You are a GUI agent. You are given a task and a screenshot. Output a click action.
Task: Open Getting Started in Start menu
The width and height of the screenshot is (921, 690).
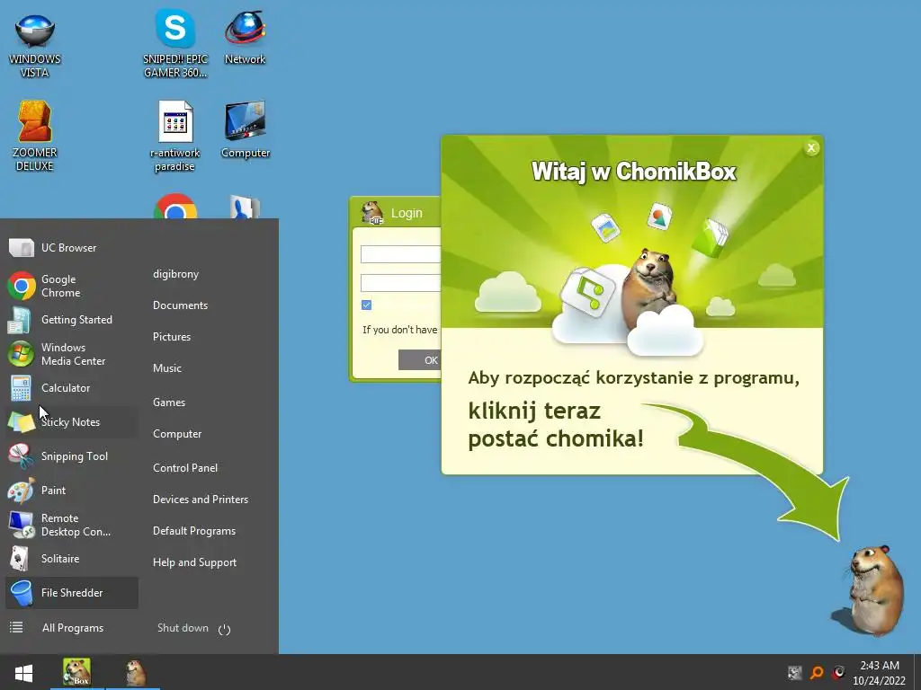coord(70,320)
